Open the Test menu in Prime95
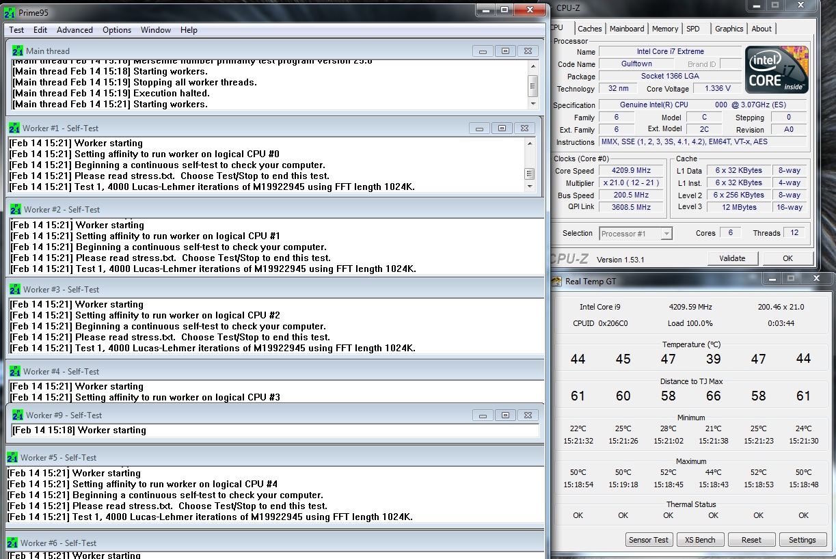 point(16,30)
